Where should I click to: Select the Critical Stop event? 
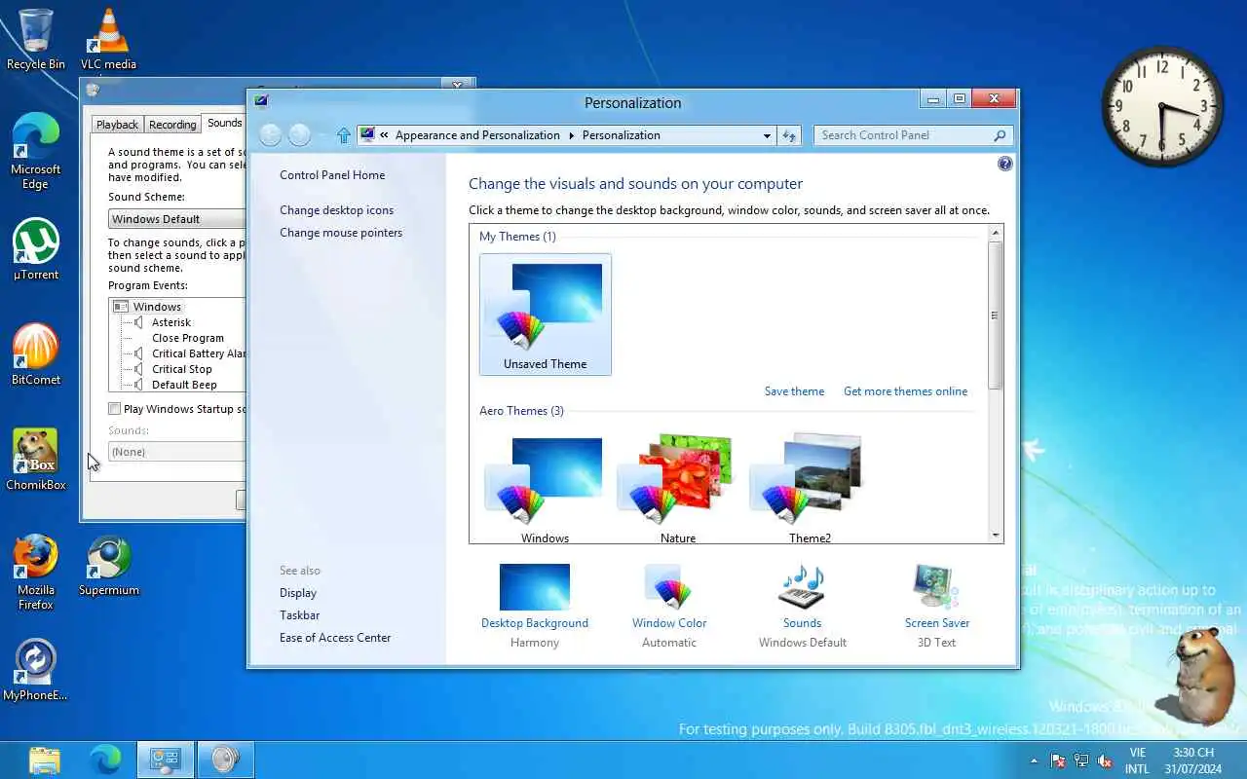pos(182,369)
